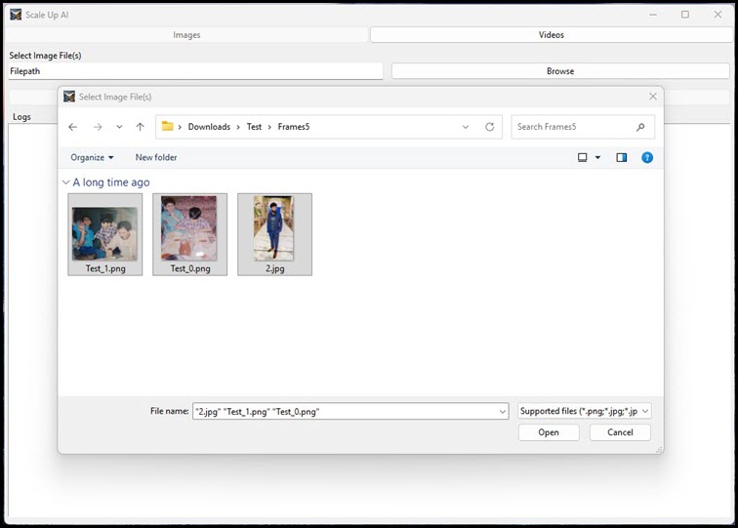Go up one folder level
Image resolution: width=738 pixels, height=528 pixels.
pyautogui.click(x=140, y=127)
